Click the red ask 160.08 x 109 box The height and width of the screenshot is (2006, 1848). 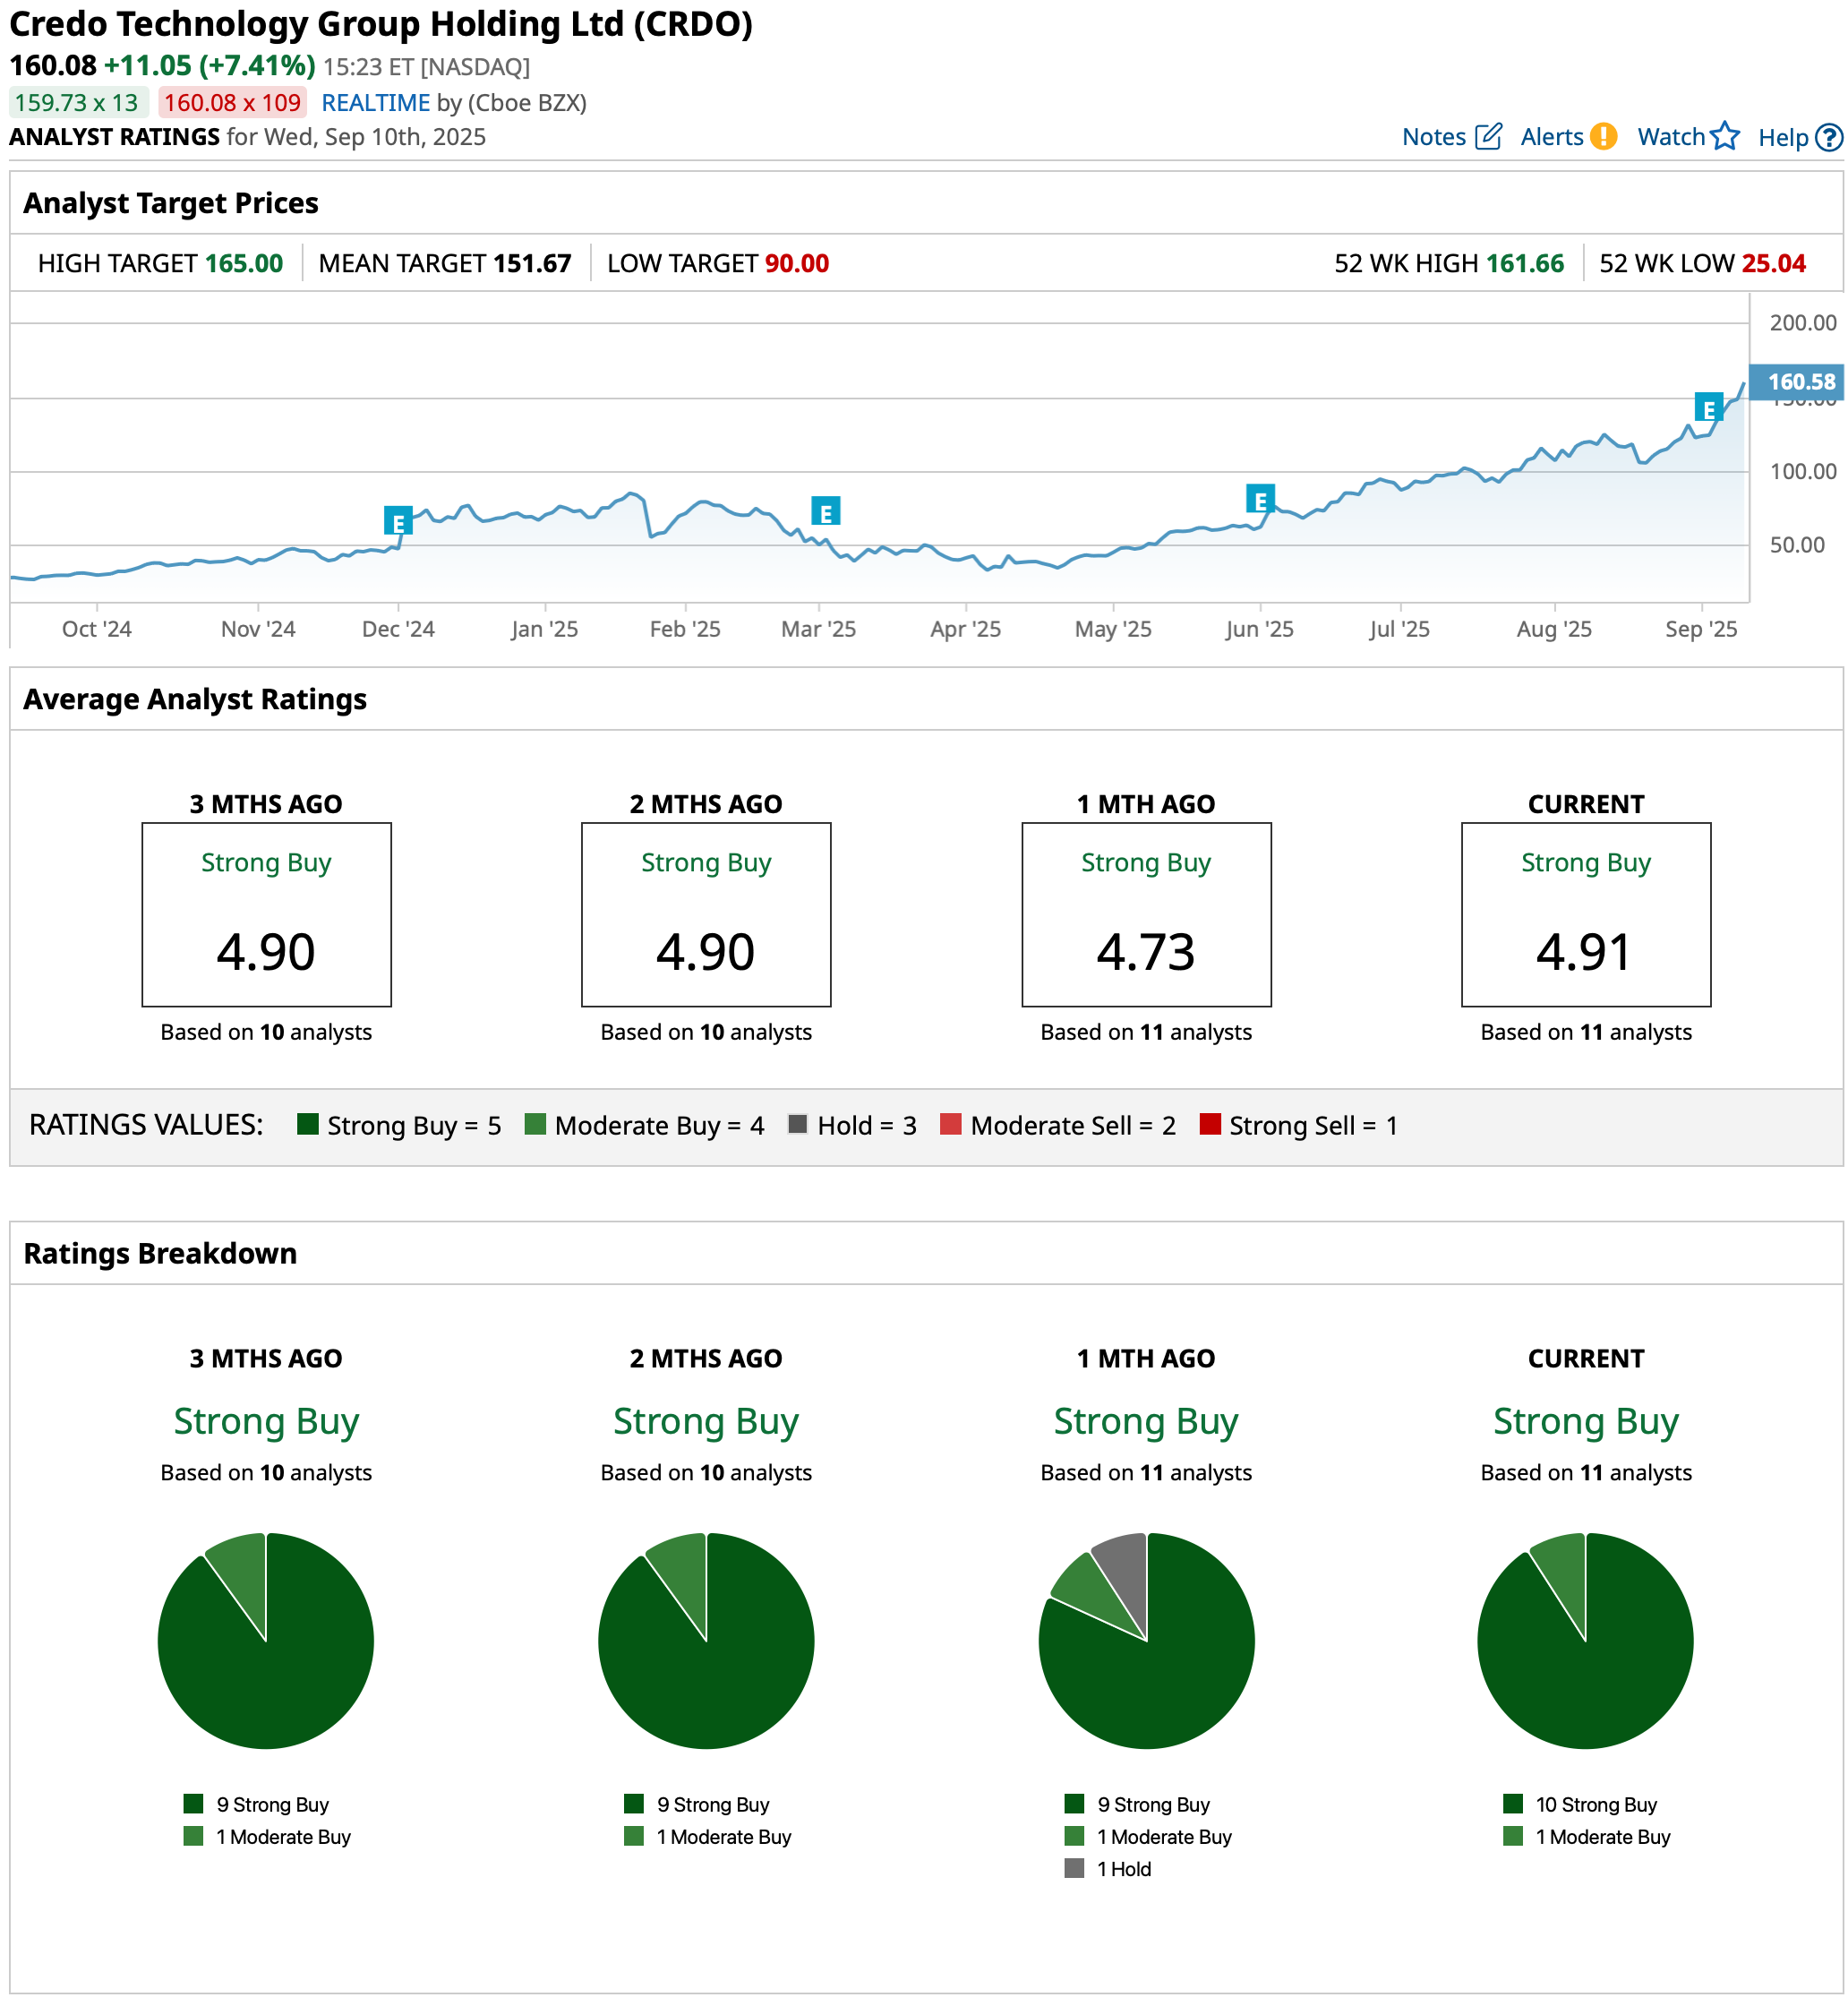232,103
